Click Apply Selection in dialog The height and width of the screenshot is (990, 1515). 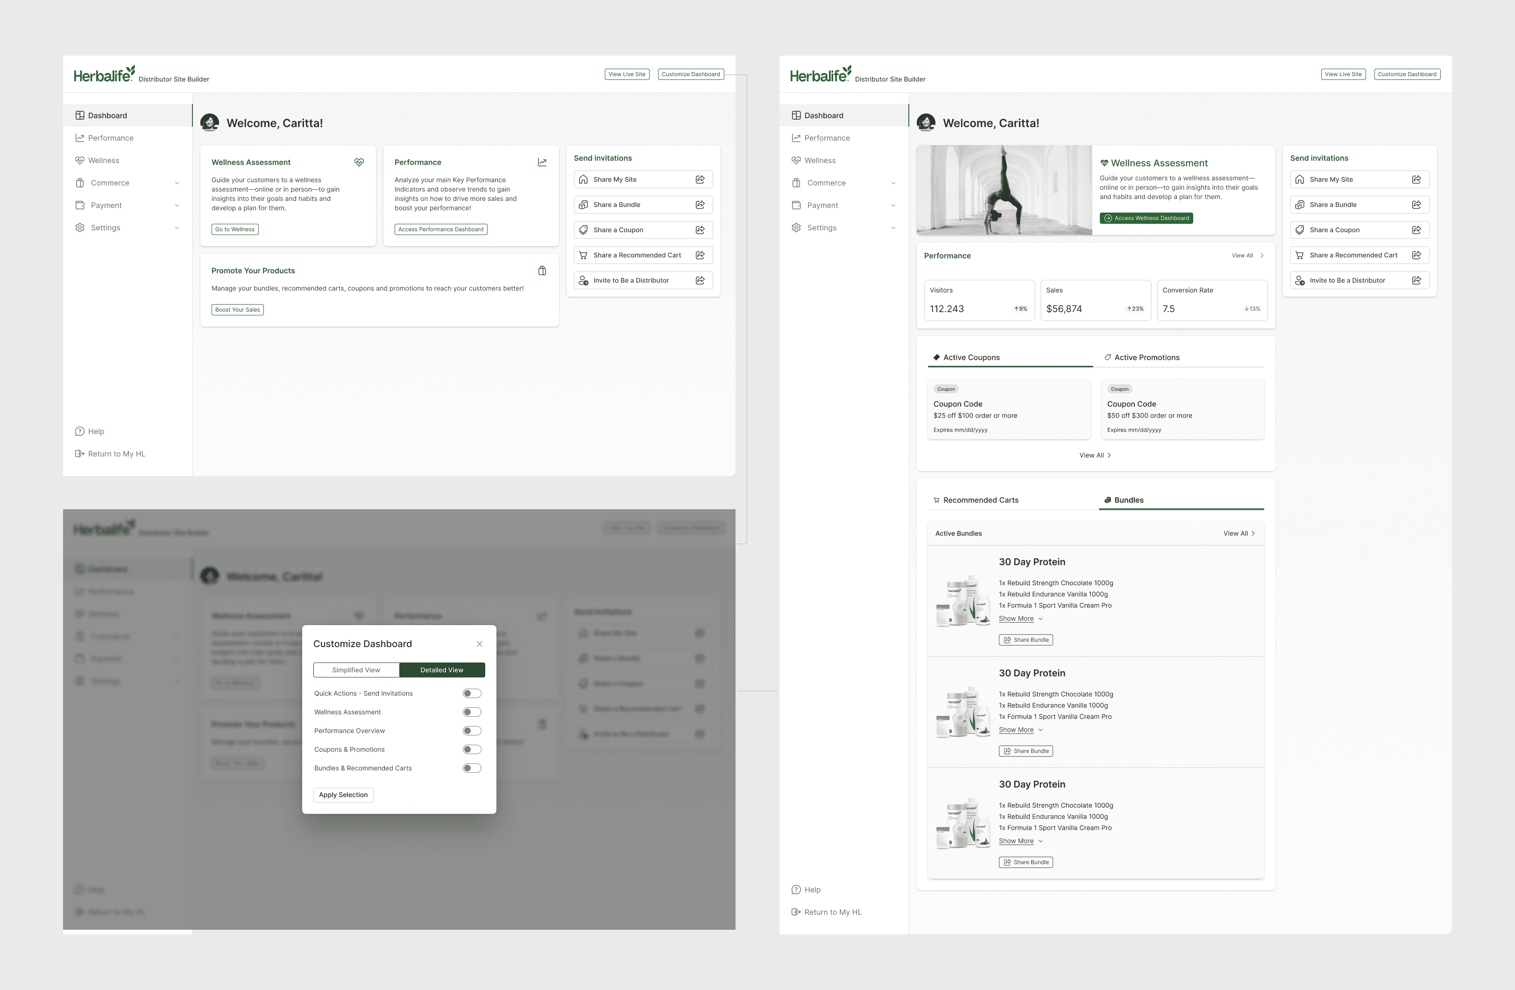click(343, 795)
